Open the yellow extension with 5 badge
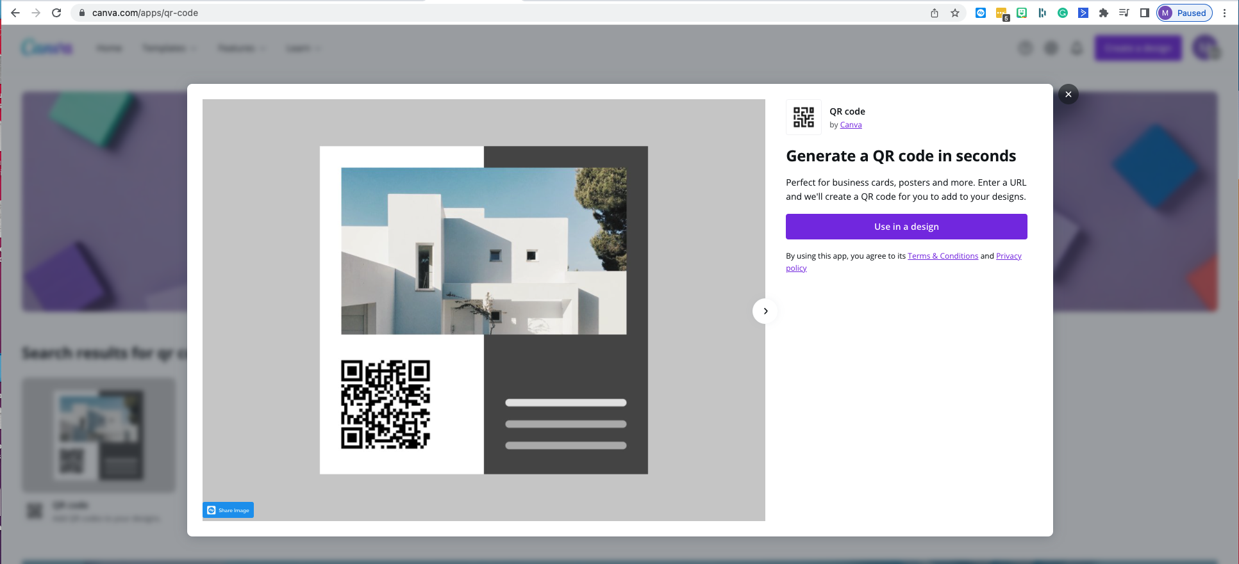 1002,13
